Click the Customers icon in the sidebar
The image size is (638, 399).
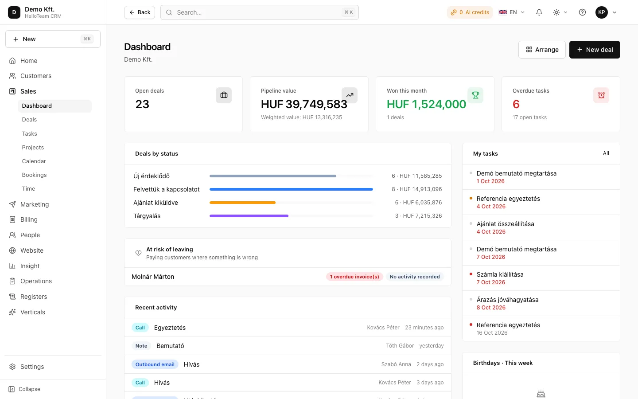(x=12, y=76)
